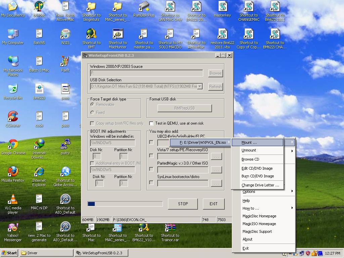
Task: Toggle Copy setup boot/RC files only
Action: (x=92, y=123)
